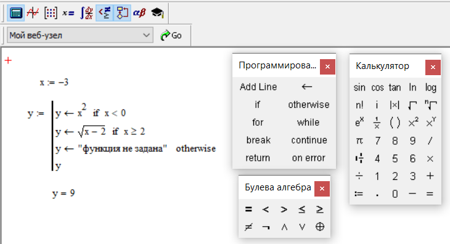Insert less than operator

click(x=266, y=209)
